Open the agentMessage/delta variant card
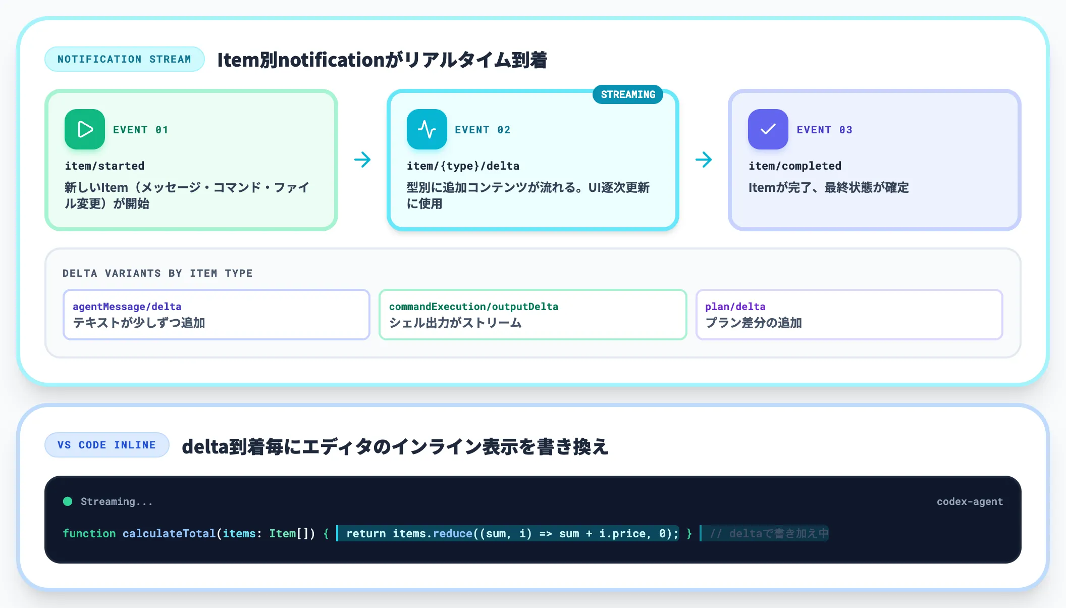 coord(217,315)
